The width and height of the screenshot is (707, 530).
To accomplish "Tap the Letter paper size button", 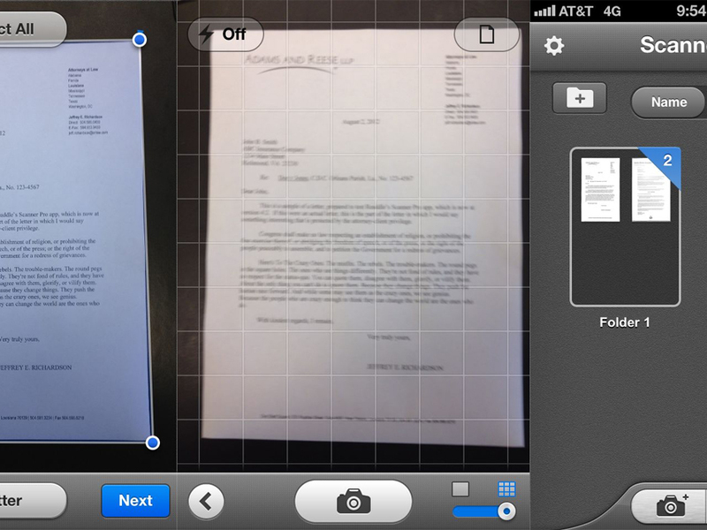I will (32, 501).
